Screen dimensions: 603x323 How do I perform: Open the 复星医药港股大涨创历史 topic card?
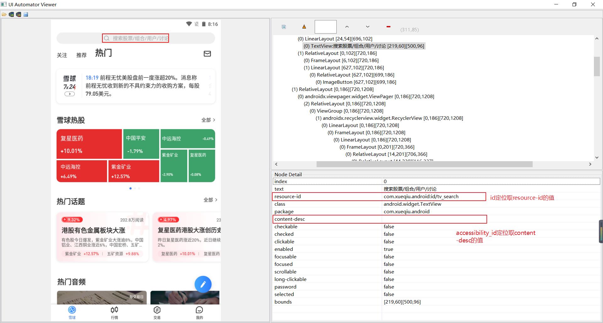click(x=187, y=237)
